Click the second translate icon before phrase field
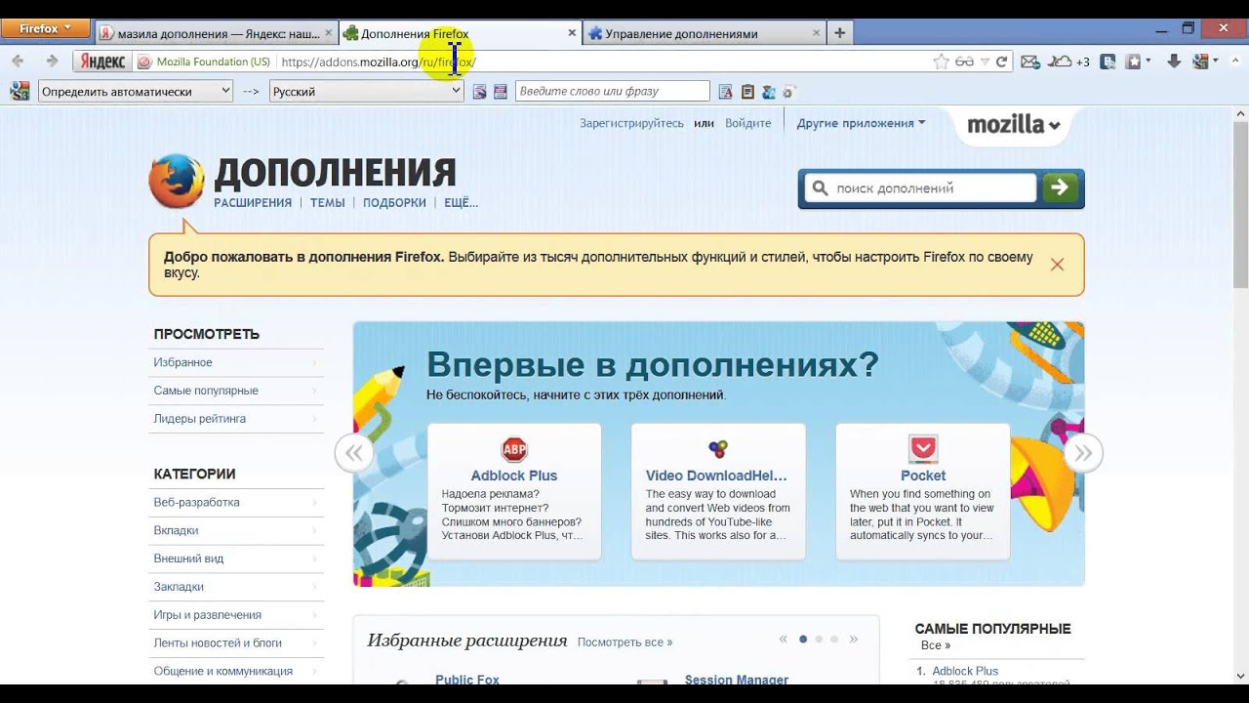This screenshot has height=703, width=1249. (x=501, y=92)
